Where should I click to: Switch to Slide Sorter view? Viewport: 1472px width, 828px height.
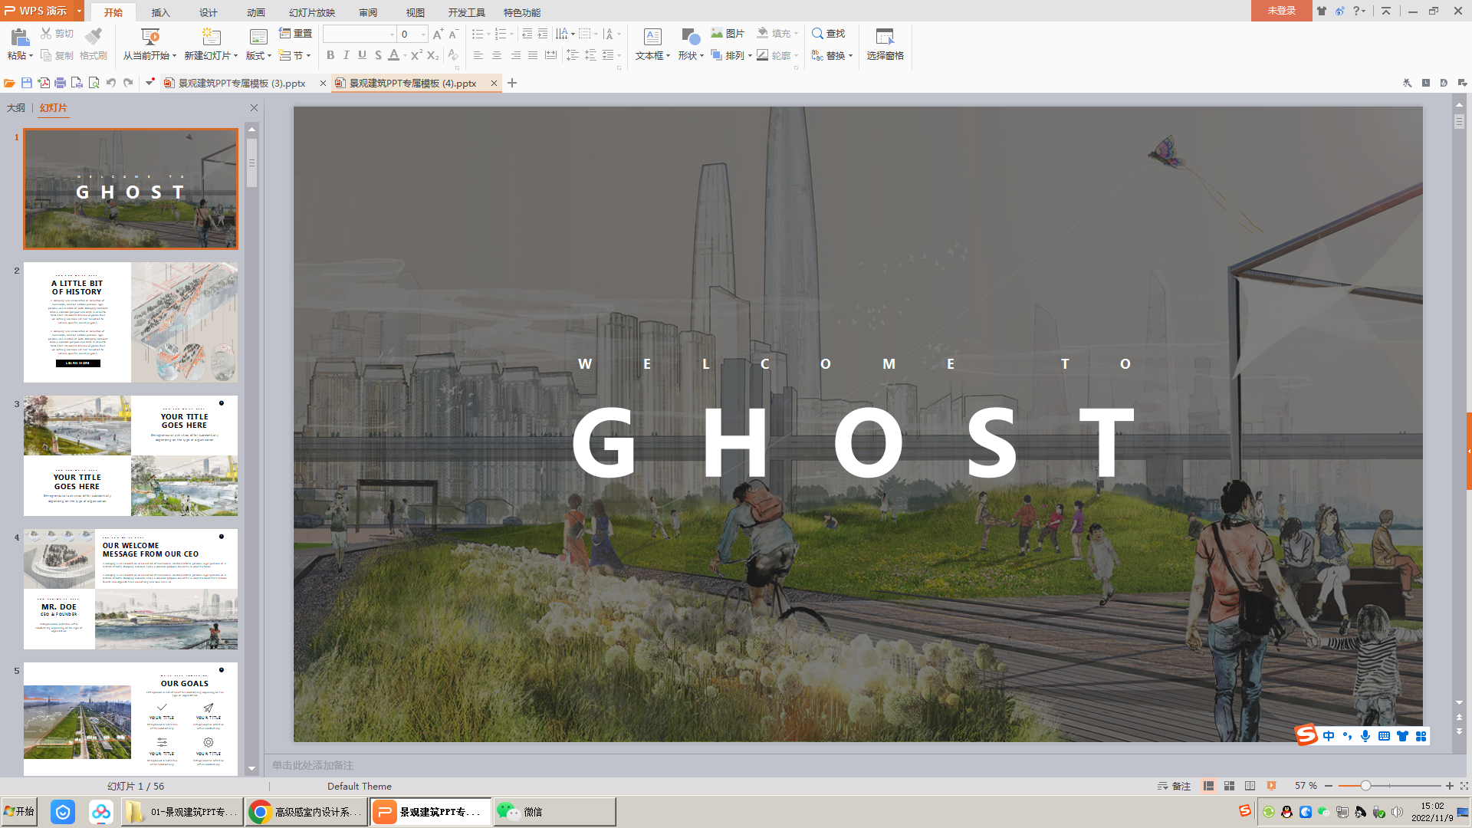click(x=1230, y=786)
